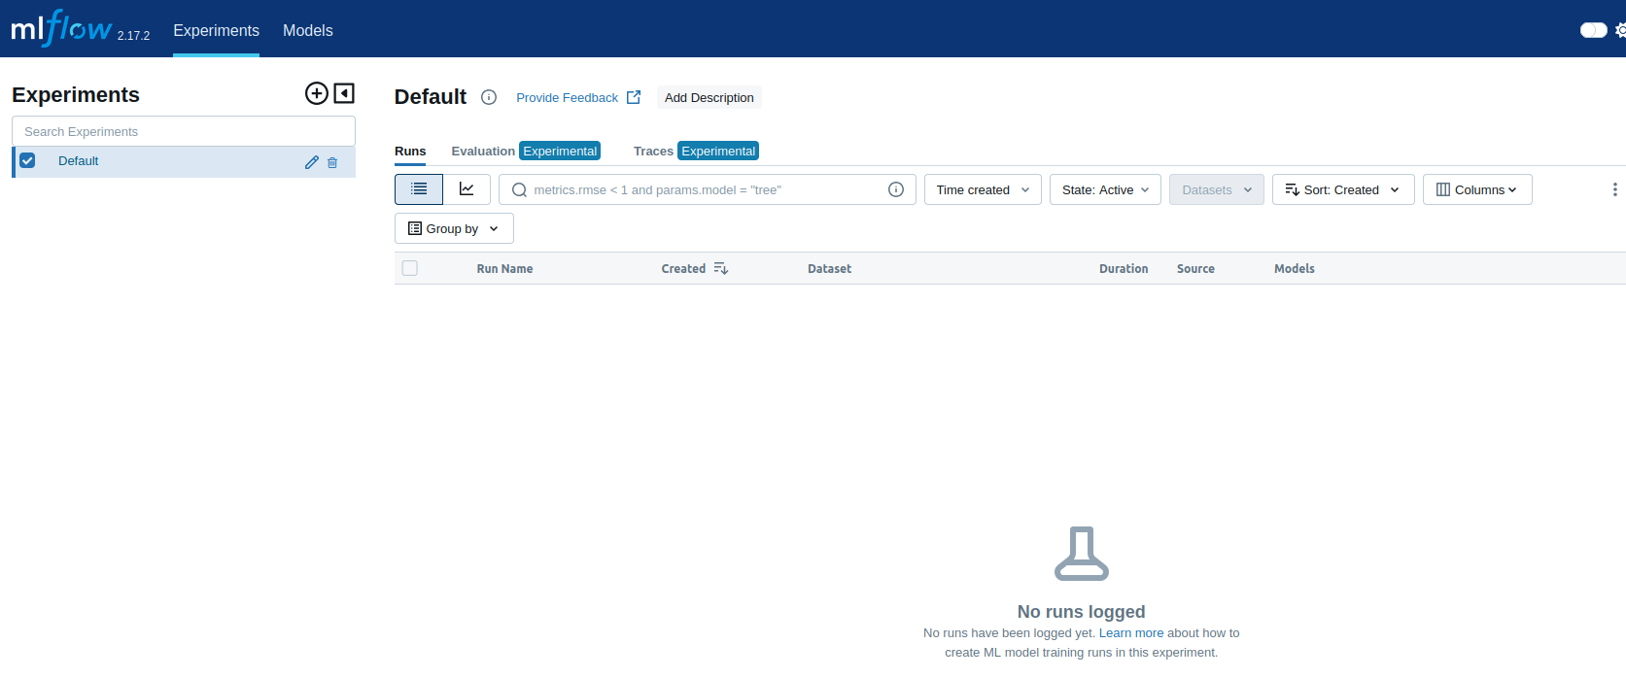Expand the Group by dropdown
Image resolution: width=1626 pixels, height=678 pixels.
[x=454, y=228]
